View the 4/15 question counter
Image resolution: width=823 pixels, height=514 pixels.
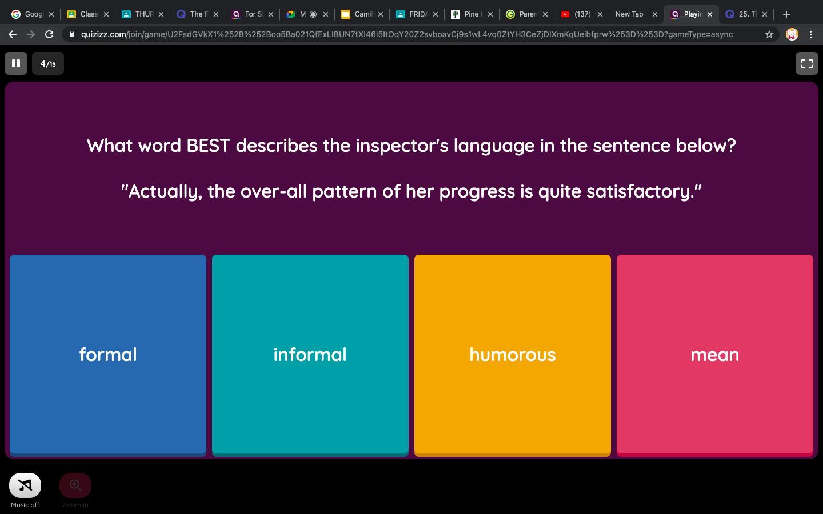[48, 63]
